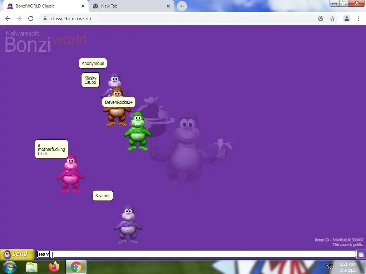Reload the current page
This screenshot has width=366, height=274.
(31, 19)
